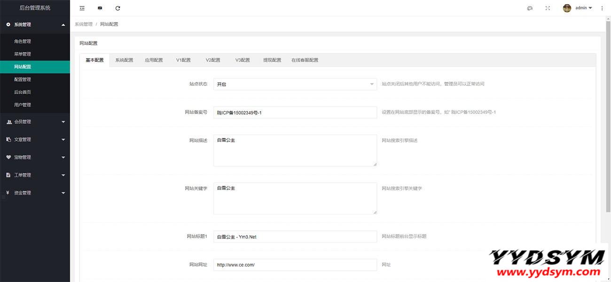This screenshot has height=282, width=611.
Task: Select 角色管理 in the sidebar
Action: pyautogui.click(x=23, y=41)
